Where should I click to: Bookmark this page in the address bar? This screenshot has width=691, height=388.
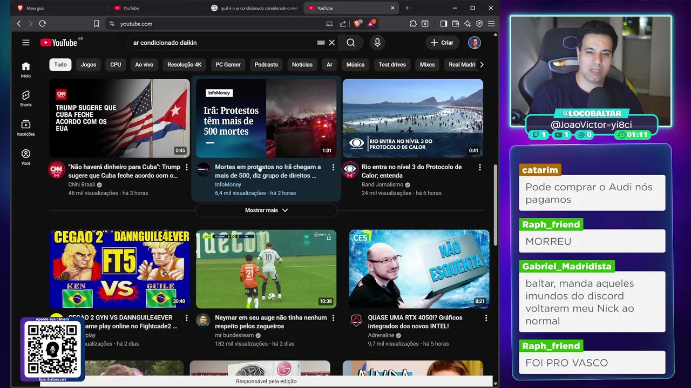pyautogui.click(x=96, y=24)
